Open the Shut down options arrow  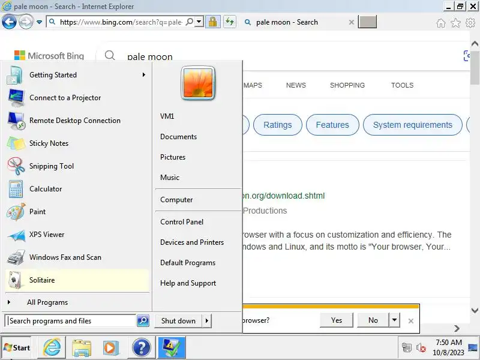point(207,321)
